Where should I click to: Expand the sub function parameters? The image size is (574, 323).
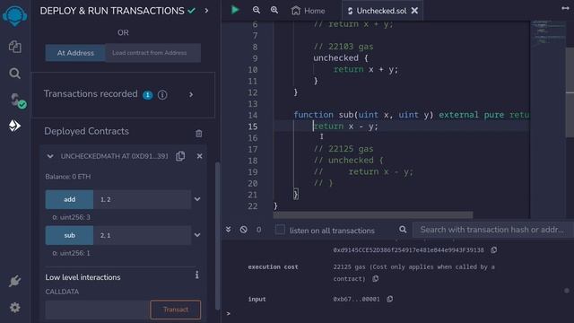pyautogui.click(x=197, y=235)
